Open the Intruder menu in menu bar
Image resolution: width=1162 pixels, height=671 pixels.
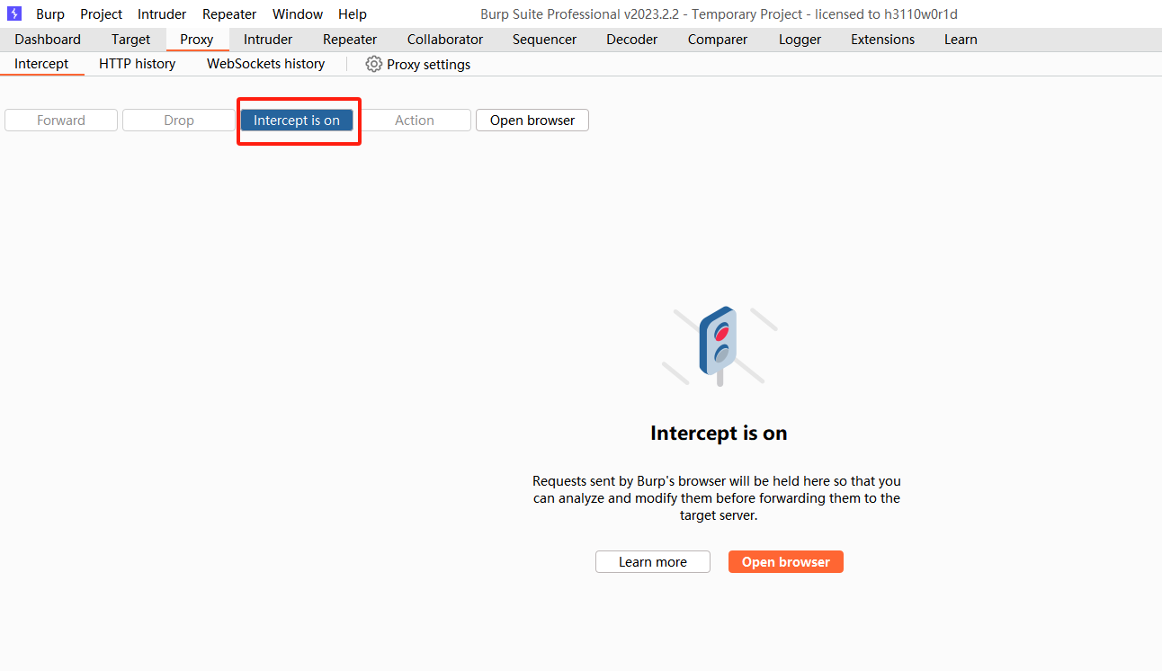click(162, 13)
